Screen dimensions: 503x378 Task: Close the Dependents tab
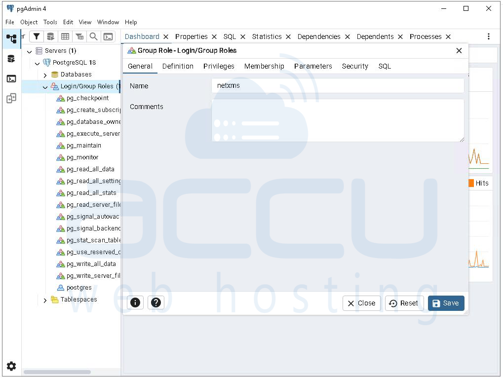tap(400, 37)
